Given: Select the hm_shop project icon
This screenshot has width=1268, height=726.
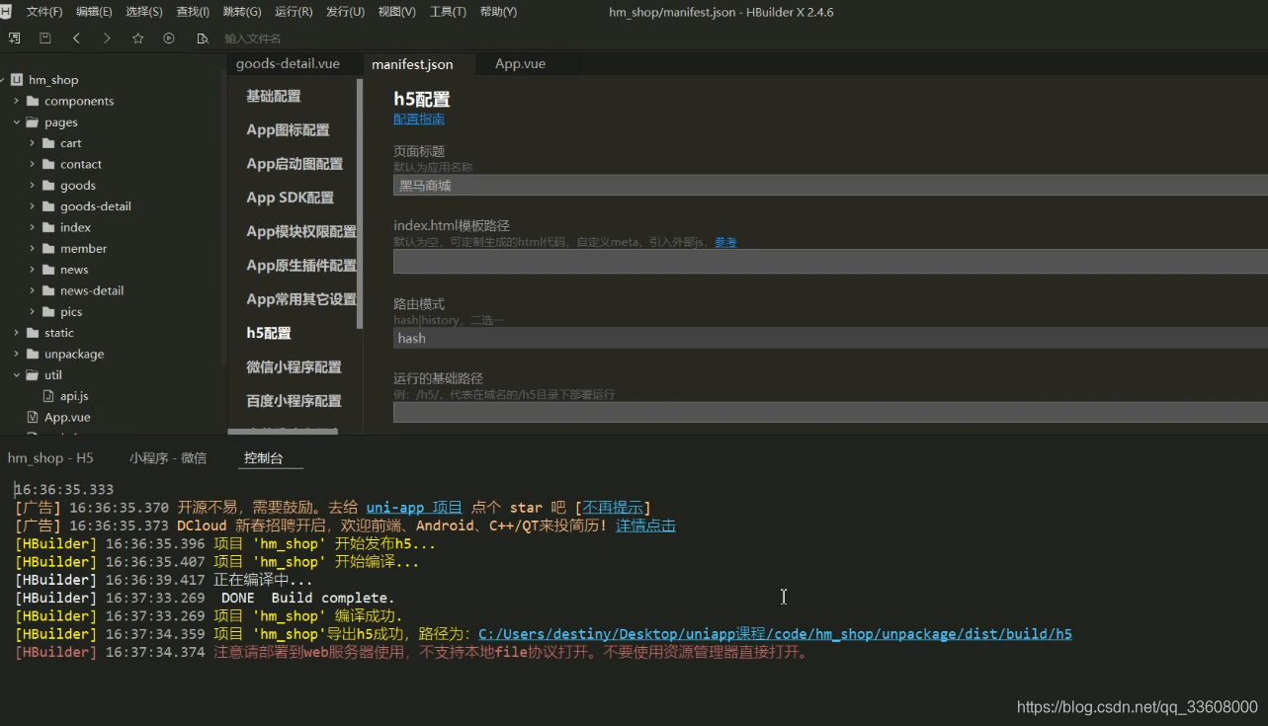Looking at the screenshot, I should pyautogui.click(x=17, y=80).
